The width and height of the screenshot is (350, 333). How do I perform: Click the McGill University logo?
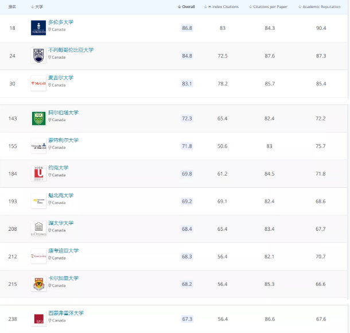click(x=38, y=83)
